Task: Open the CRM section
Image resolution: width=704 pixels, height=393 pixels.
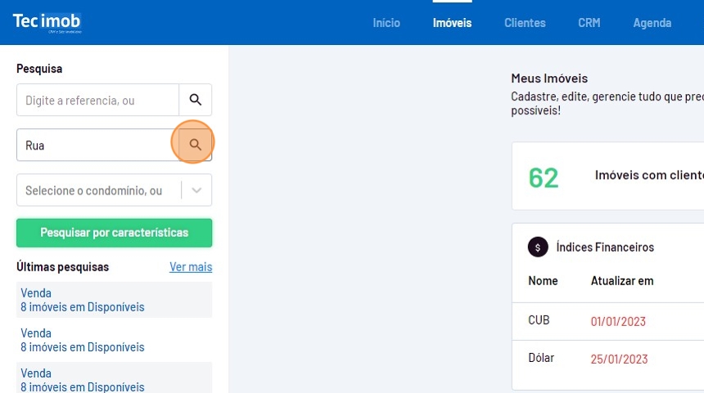Action: [x=589, y=23]
